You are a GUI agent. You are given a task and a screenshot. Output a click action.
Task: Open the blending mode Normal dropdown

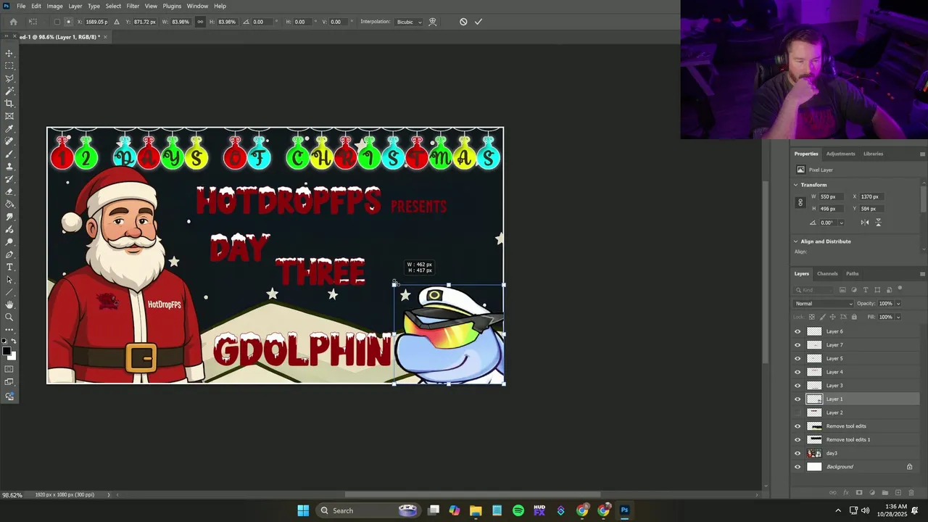[824, 304]
